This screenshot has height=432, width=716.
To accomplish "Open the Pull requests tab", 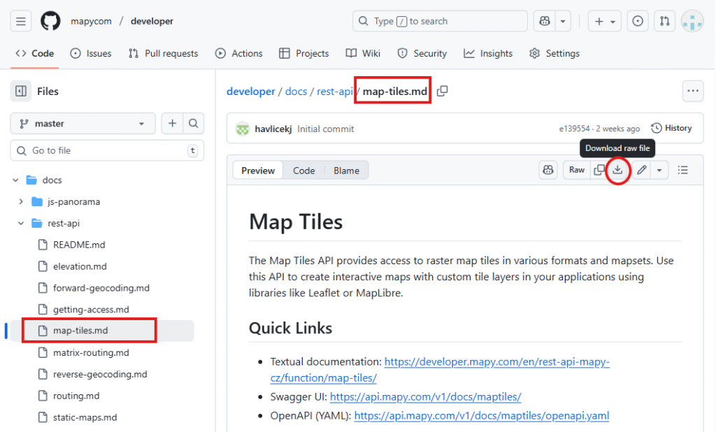I will click(164, 53).
